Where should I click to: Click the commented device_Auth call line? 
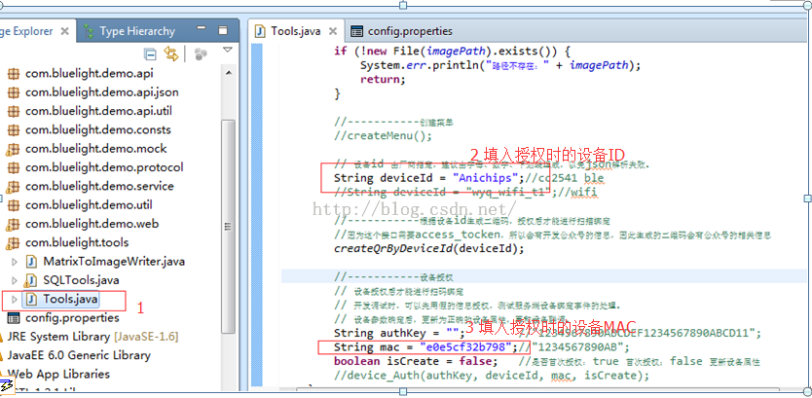pos(492,376)
